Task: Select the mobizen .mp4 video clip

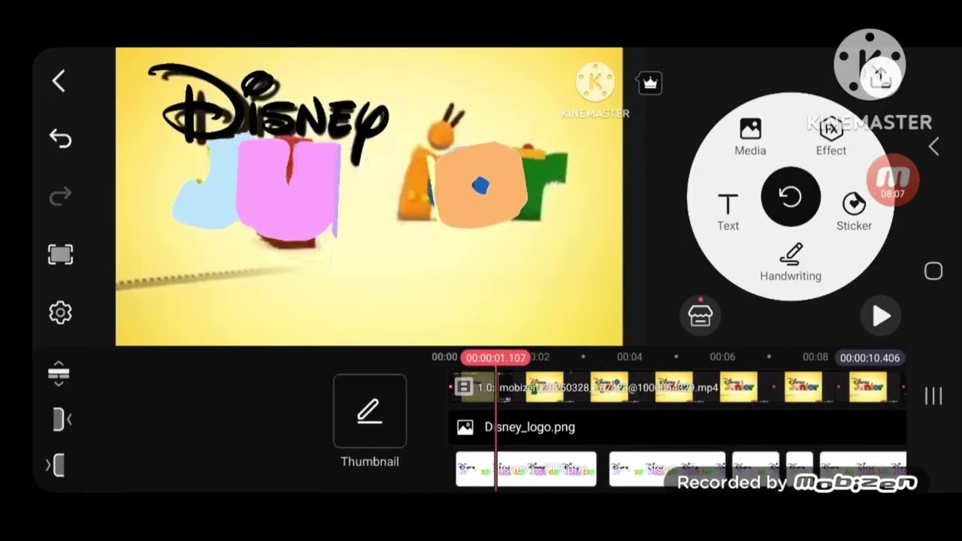Action: coord(676,388)
